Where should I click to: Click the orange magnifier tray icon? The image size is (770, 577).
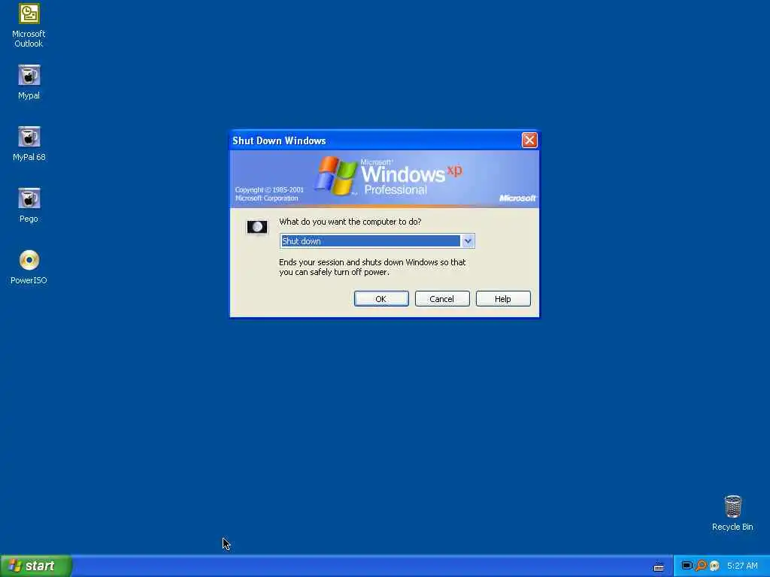point(701,566)
